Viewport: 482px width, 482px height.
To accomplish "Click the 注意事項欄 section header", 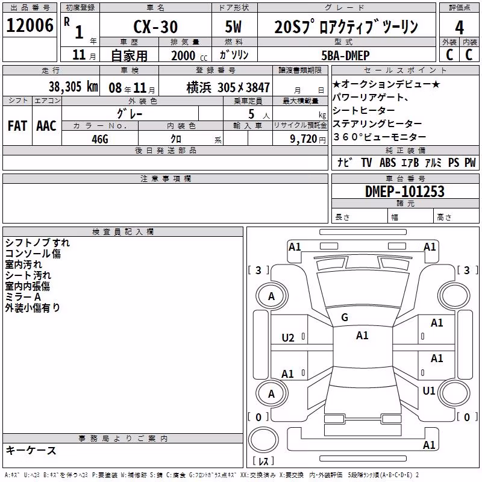I will click(165, 178).
